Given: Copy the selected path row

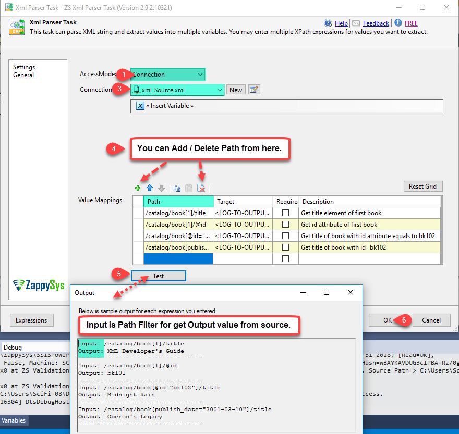Looking at the screenshot, I should [177, 188].
